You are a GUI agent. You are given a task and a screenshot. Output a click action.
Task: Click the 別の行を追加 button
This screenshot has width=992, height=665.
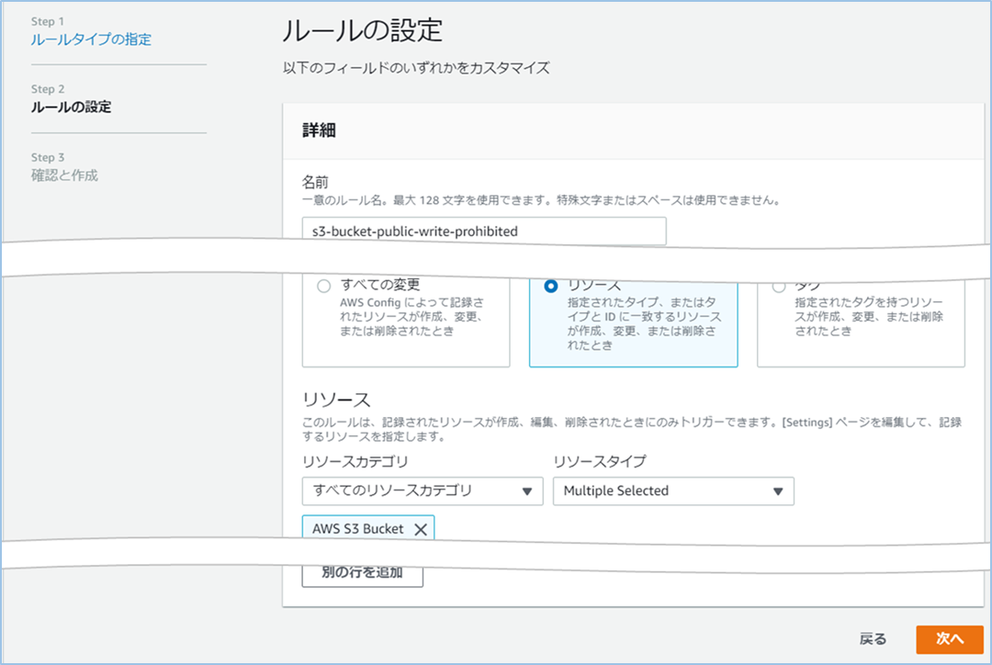(362, 572)
